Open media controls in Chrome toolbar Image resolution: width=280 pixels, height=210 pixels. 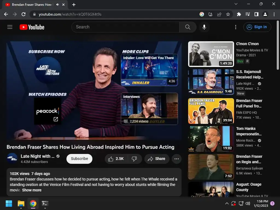(247, 14)
